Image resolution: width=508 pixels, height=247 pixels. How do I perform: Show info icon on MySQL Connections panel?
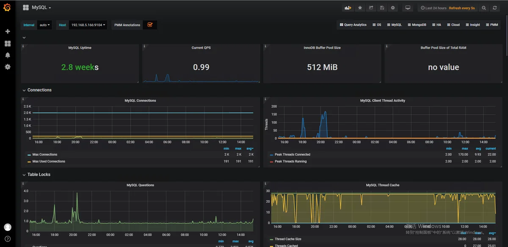(23, 99)
